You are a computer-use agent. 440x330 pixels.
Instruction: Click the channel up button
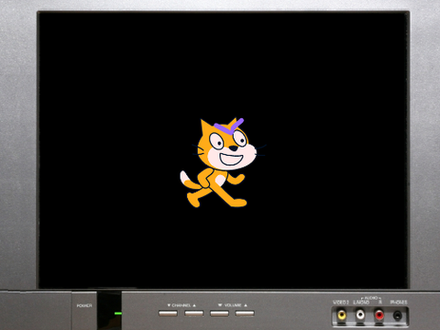[193, 313]
